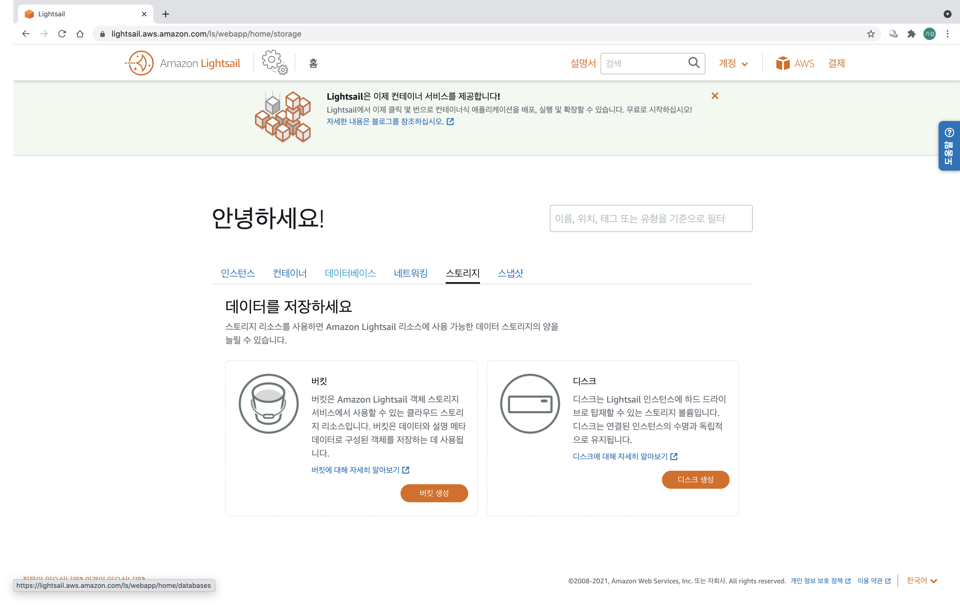Click the 버킷 생성 button
Viewport: 960px width, 607px height.
(x=434, y=493)
